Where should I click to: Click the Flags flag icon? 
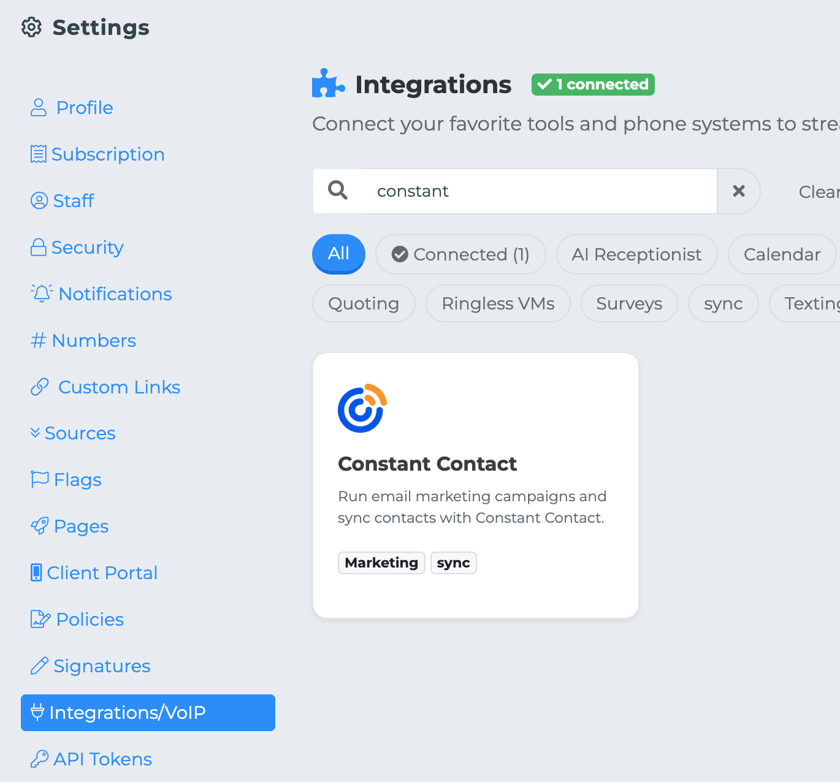click(40, 479)
